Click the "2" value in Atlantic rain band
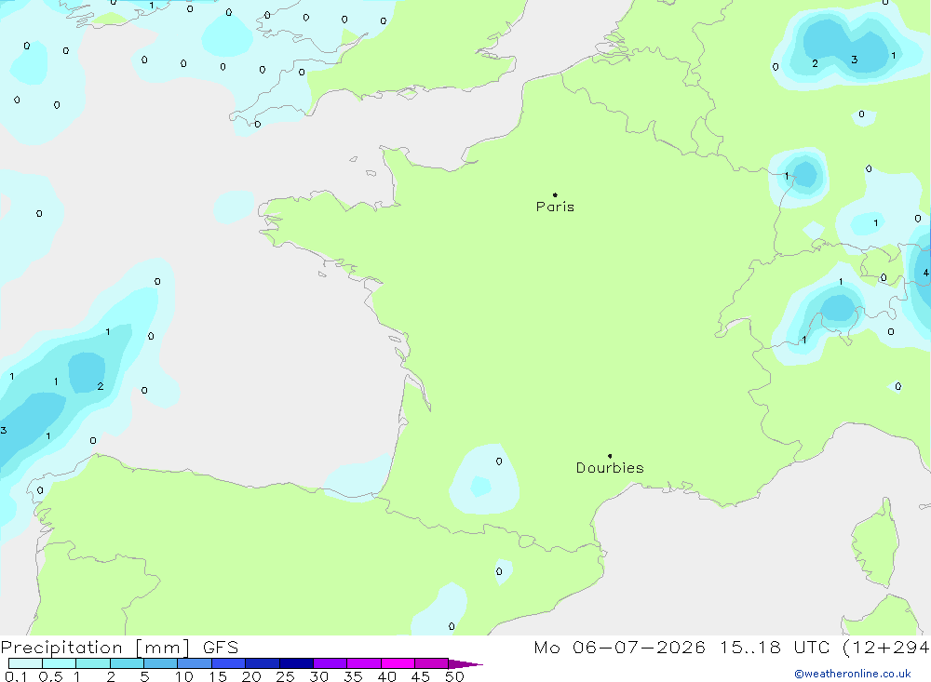Viewport: 931px width, 682px height. (x=101, y=386)
